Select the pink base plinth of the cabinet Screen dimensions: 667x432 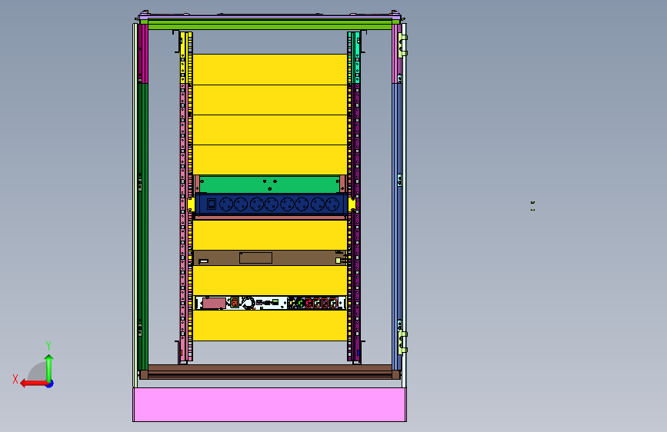pyautogui.click(x=269, y=404)
